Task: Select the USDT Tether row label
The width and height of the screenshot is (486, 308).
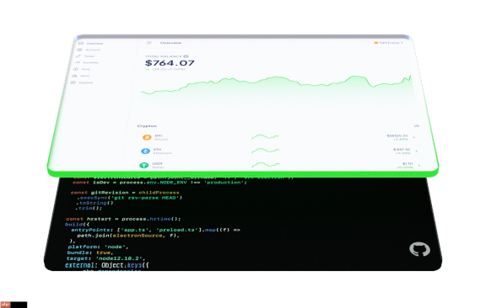Action: point(158,166)
